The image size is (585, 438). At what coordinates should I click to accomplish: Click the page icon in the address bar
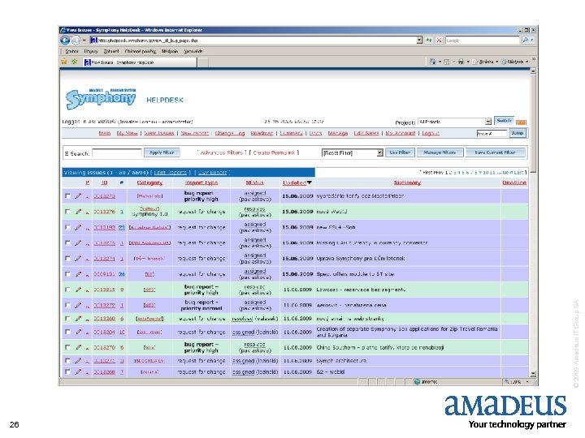[93, 41]
